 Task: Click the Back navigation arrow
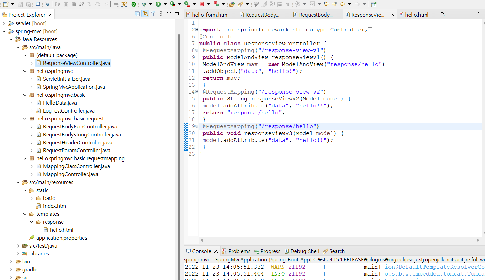tap(343, 4)
